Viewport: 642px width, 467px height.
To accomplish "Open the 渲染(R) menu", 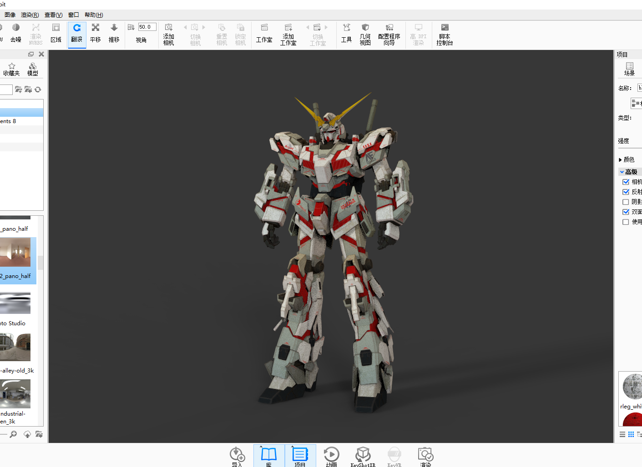I will pos(30,15).
